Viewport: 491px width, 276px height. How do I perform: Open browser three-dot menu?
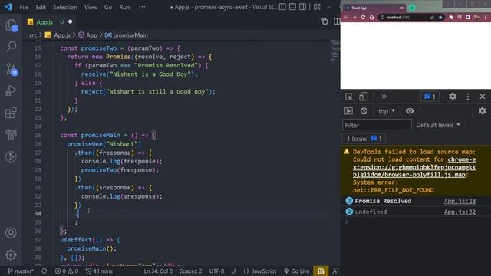pos(486,17)
